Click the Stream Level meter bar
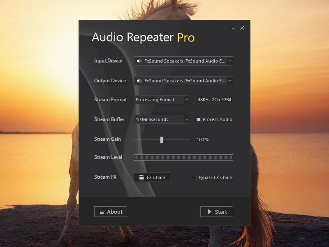The width and height of the screenshot is (329, 247). click(183, 157)
